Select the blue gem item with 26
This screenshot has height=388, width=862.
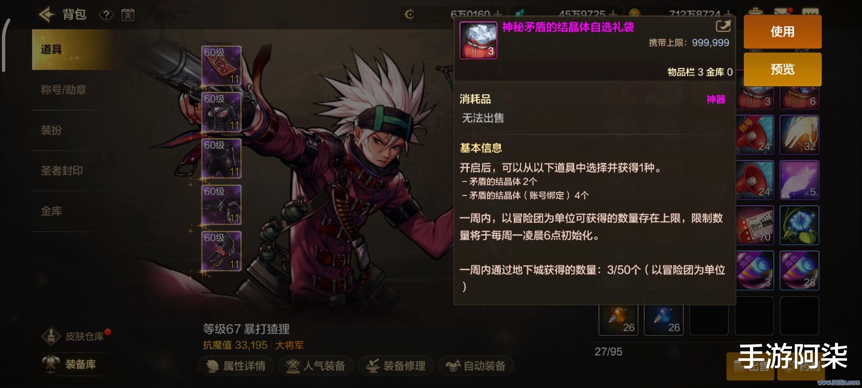pos(664,316)
